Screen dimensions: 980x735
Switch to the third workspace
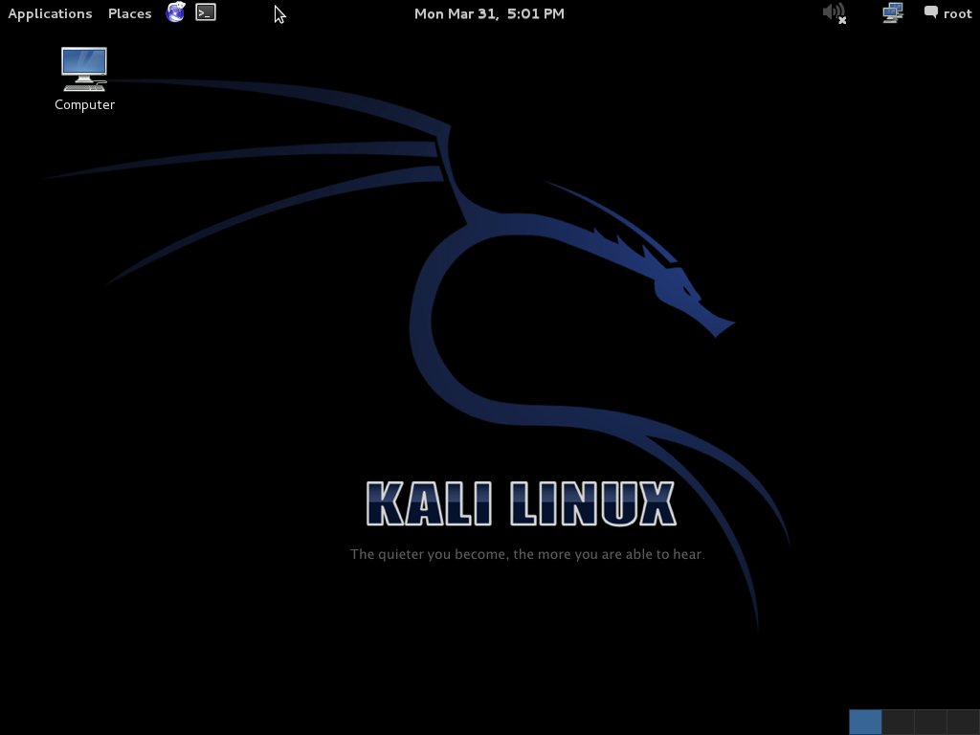click(930, 722)
